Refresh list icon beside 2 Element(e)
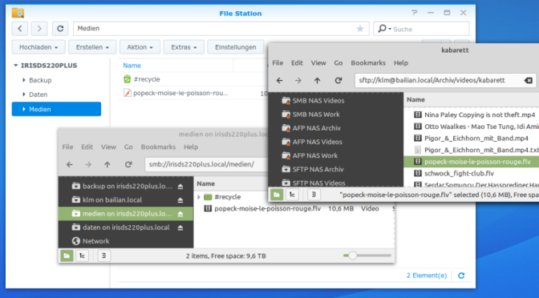The image size is (539, 298). pos(461,276)
